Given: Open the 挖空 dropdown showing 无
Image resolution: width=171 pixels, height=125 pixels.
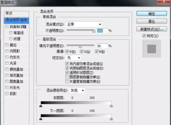Looking at the screenshot, I should point(73,58).
